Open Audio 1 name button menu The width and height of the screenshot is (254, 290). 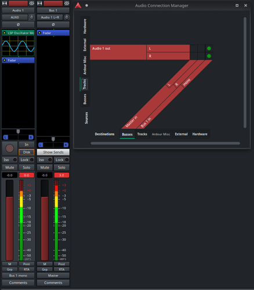[x=18, y=10]
